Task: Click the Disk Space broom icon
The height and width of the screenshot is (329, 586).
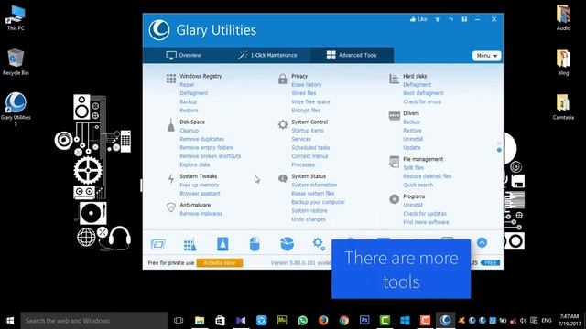Action: [x=171, y=125]
